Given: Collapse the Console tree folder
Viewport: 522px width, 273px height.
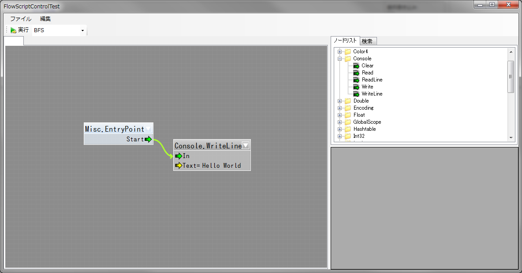Looking at the screenshot, I should tap(340, 59).
